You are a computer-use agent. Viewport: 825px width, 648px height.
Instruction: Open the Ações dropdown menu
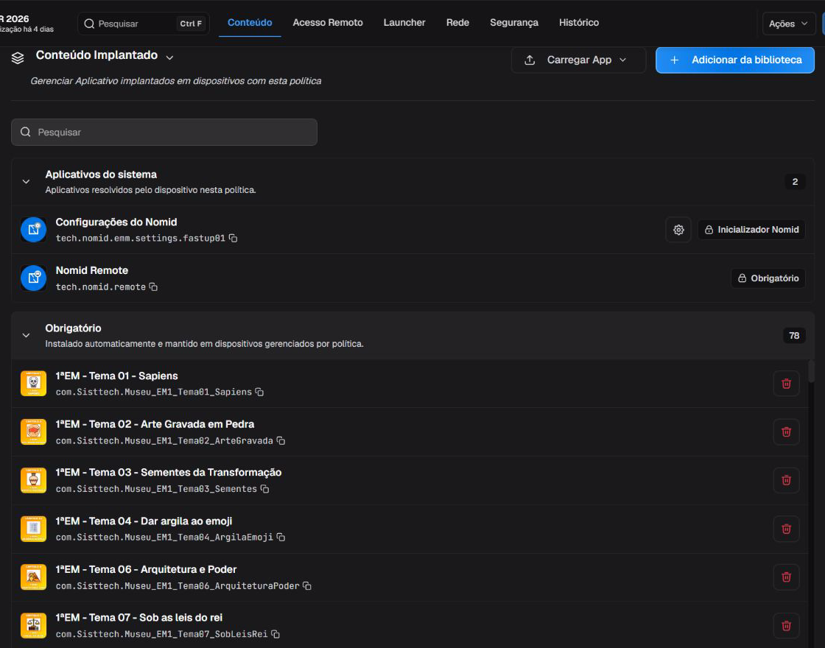(x=789, y=24)
